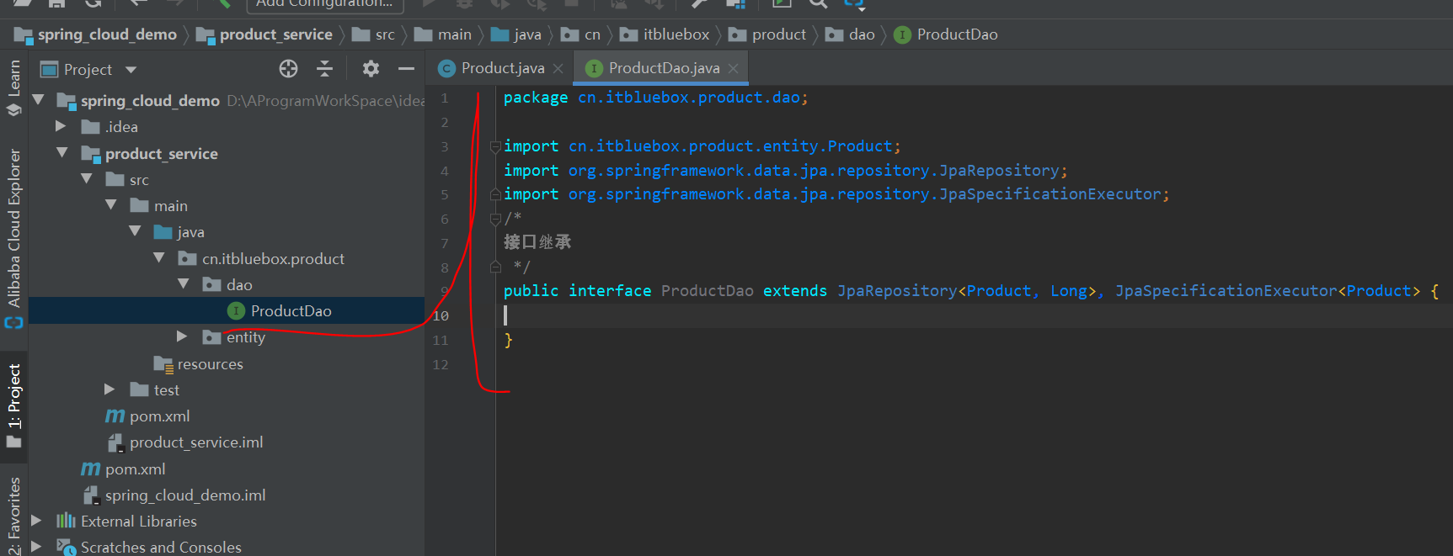The image size is (1453, 556).
Task: Expand External Libraries node arrow
Action: (x=36, y=521)
